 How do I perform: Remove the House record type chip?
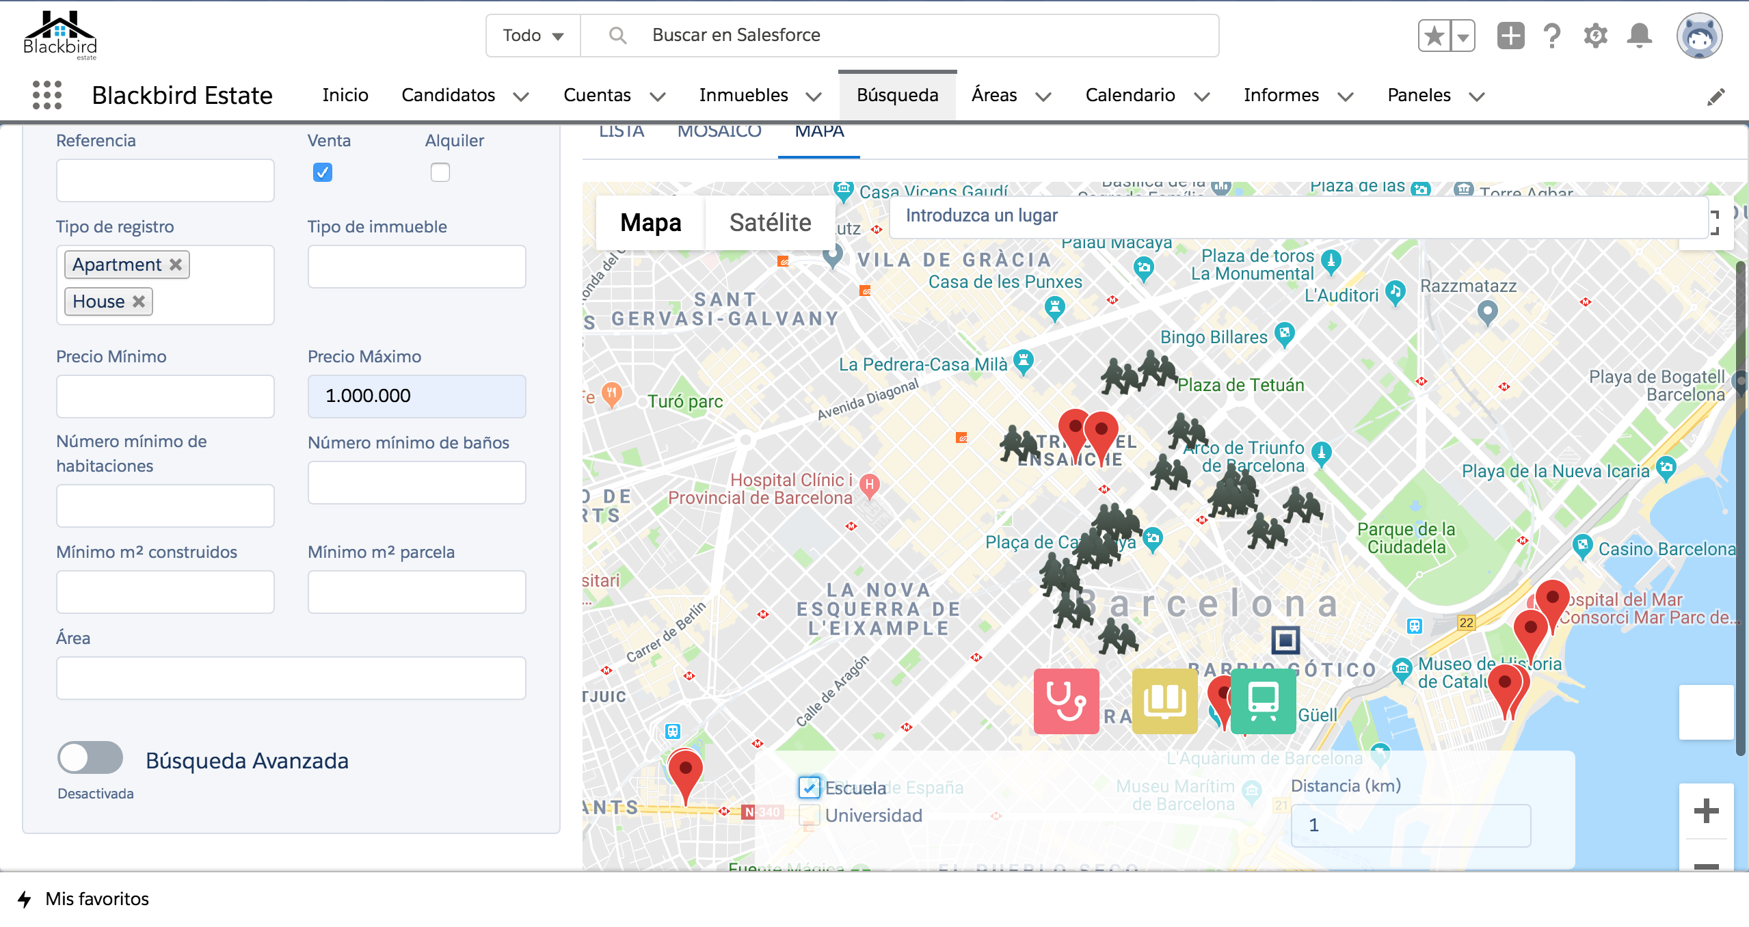click(x=139, y=301)
